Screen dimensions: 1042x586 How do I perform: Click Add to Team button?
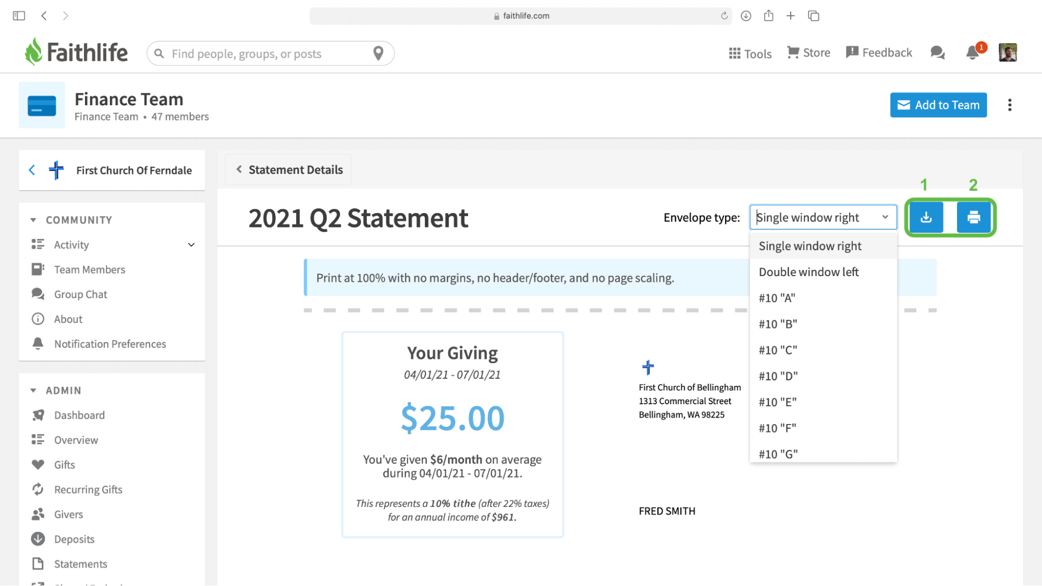click(938, 105)
